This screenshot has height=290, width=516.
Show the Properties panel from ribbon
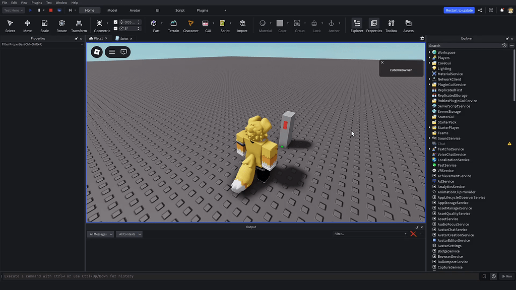tap(374, 26)
